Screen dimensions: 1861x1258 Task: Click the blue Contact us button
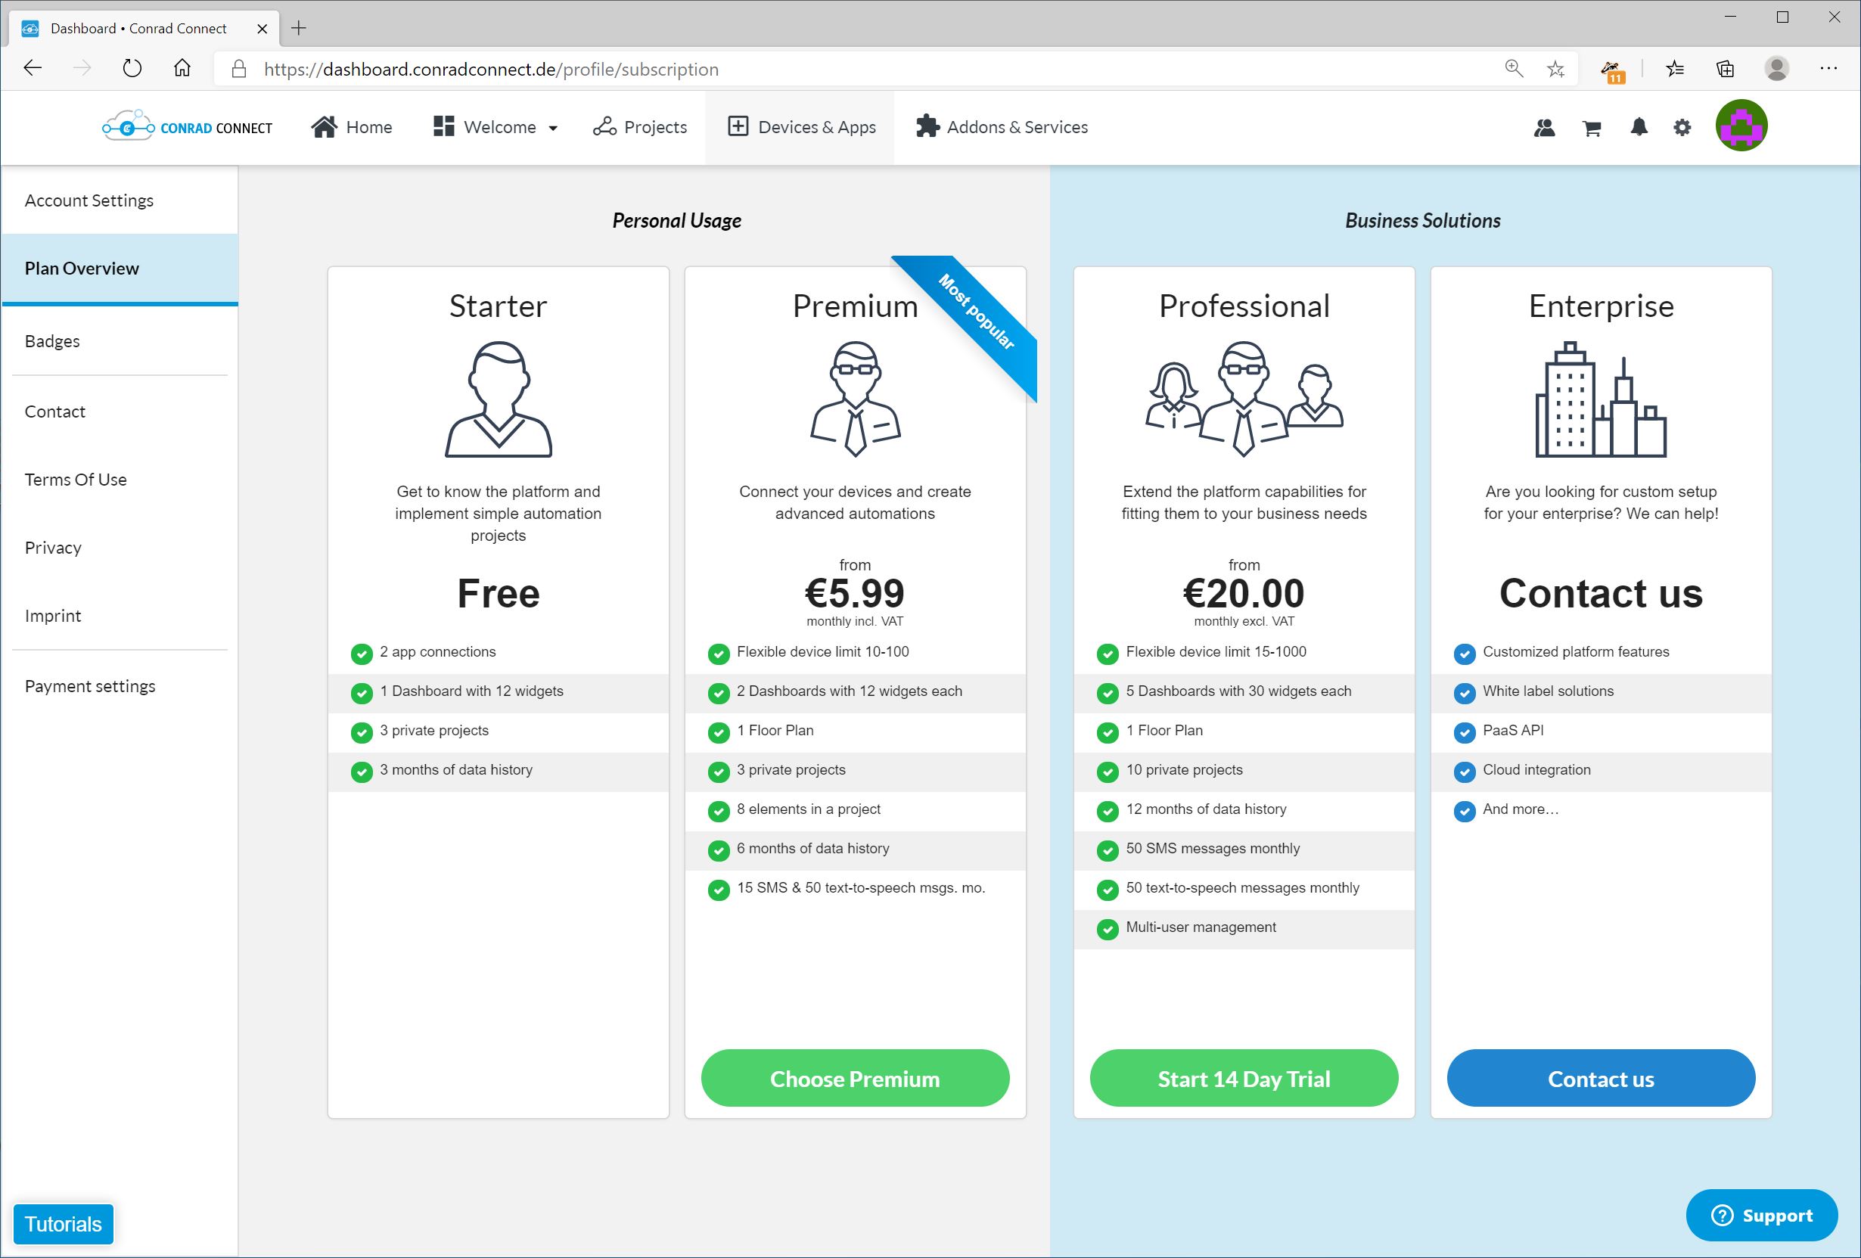pos(1600,1079)
